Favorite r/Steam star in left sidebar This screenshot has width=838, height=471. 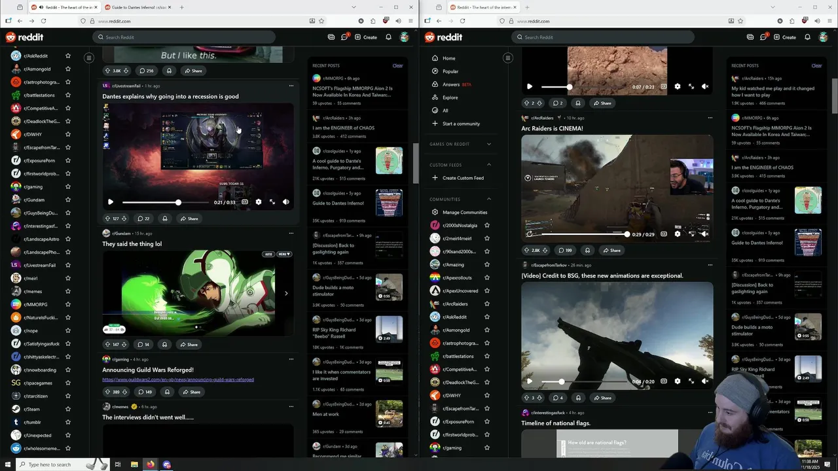[68, 409]
